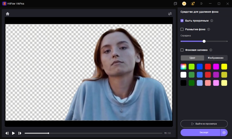Click info icon next to Быть прозрачным
The height and width of the screenshot is (139, 232).
tap(212, 21)
